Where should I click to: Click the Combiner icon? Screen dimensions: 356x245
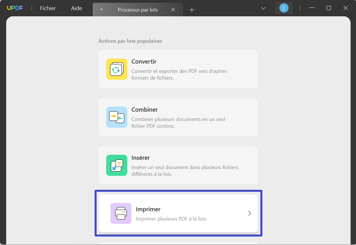(x=117, y=117)
